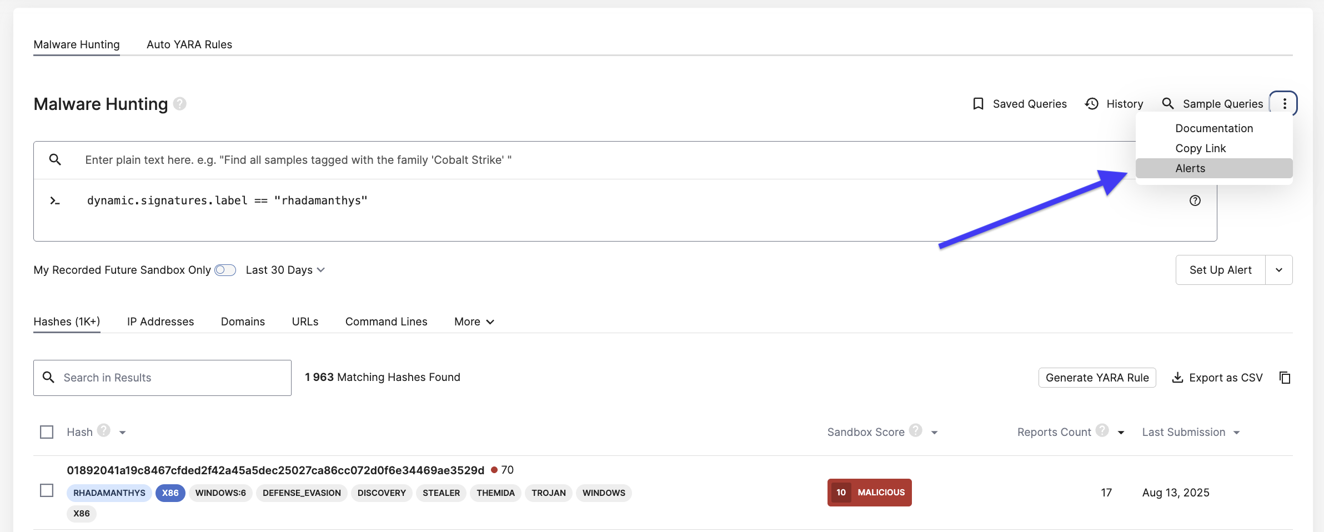Click the query editor help icon
Viewport: 1324px width, 532px height.
[x=1195, y=200]
